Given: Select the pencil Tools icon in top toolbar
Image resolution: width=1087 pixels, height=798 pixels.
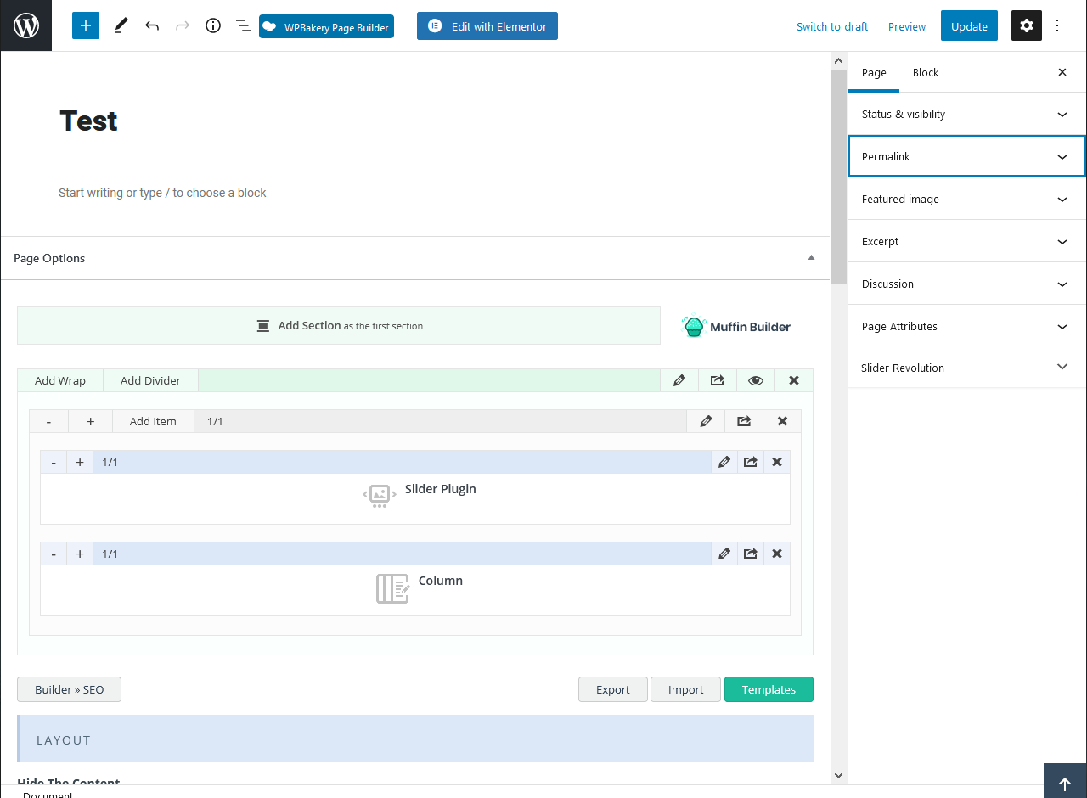Looking at the screenshot, I should click(121, 25).
